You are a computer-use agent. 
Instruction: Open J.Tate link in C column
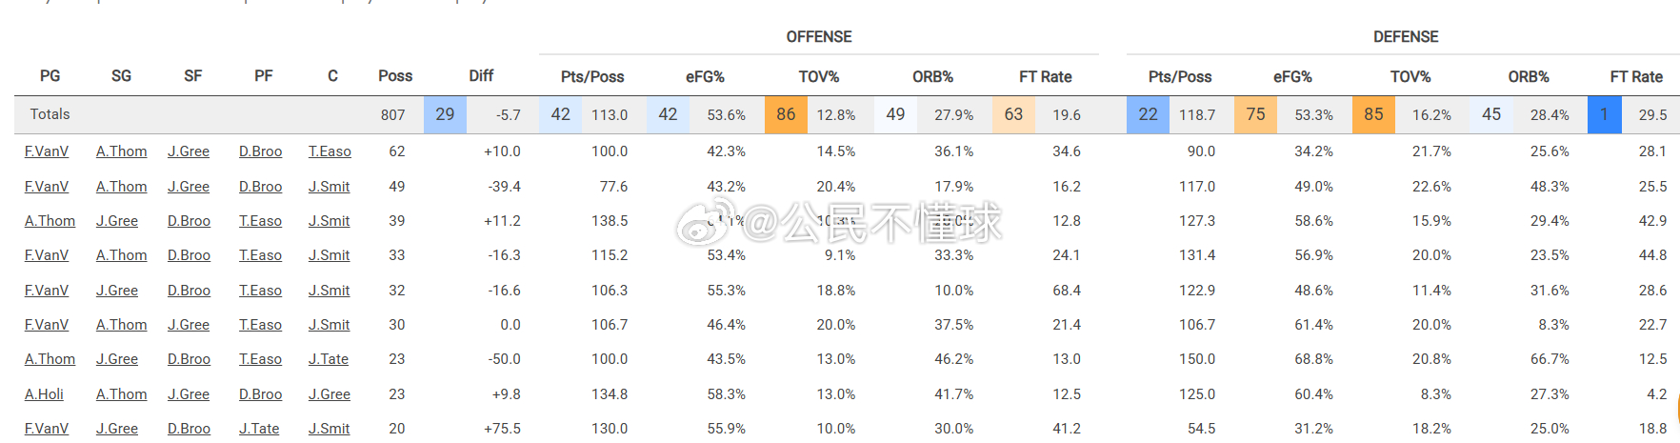329,359
